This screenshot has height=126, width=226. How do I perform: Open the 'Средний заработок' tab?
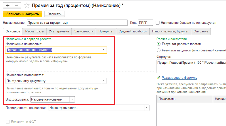pyautogui.click(x=133, y=31)
